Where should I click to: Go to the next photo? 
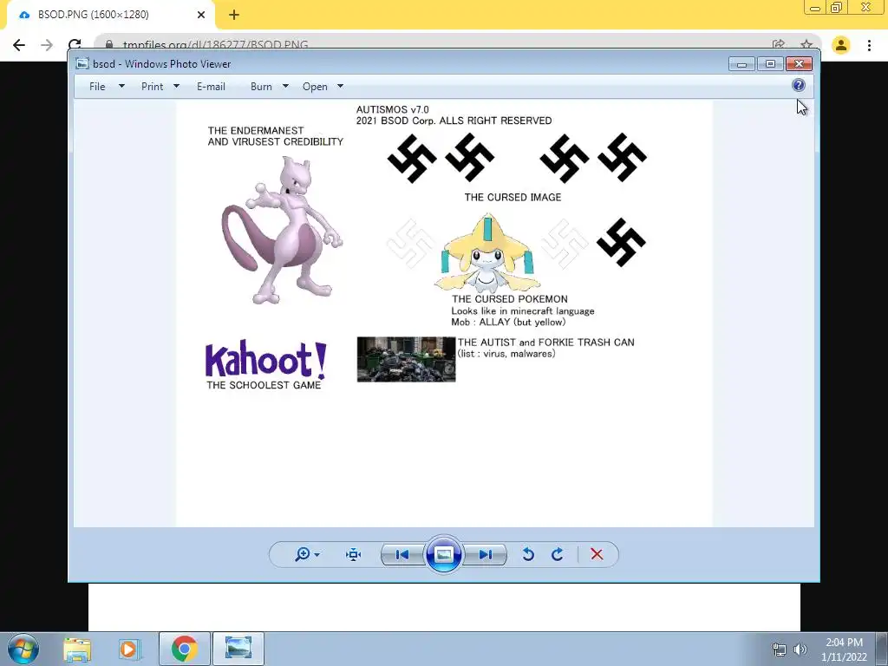pos(486,554)
